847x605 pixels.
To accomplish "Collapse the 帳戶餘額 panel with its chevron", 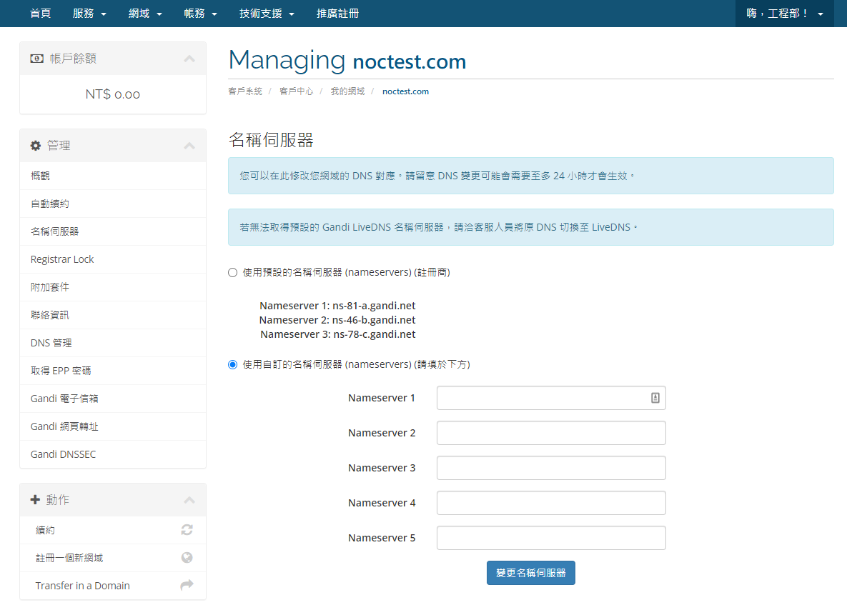I will (x=189, y=59).
